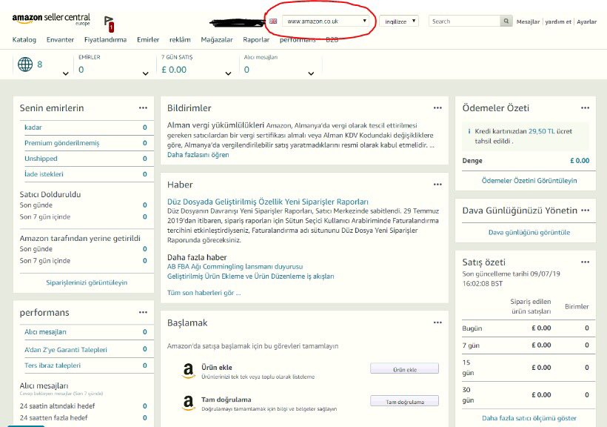
Task: Open Geliştirilmiş Ürün Ekleme ve Ürün Düzenleme link
Action: pos(250,277)
